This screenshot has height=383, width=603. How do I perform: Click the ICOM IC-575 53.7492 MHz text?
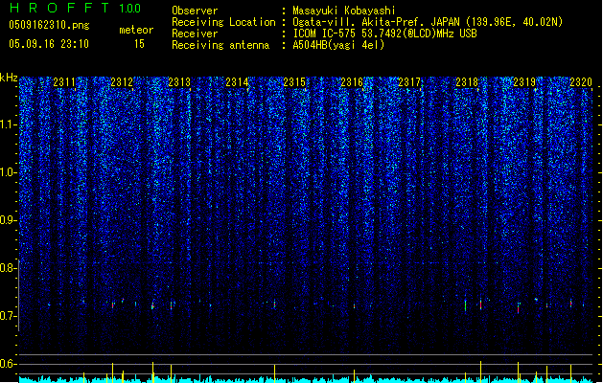(385, 34)
